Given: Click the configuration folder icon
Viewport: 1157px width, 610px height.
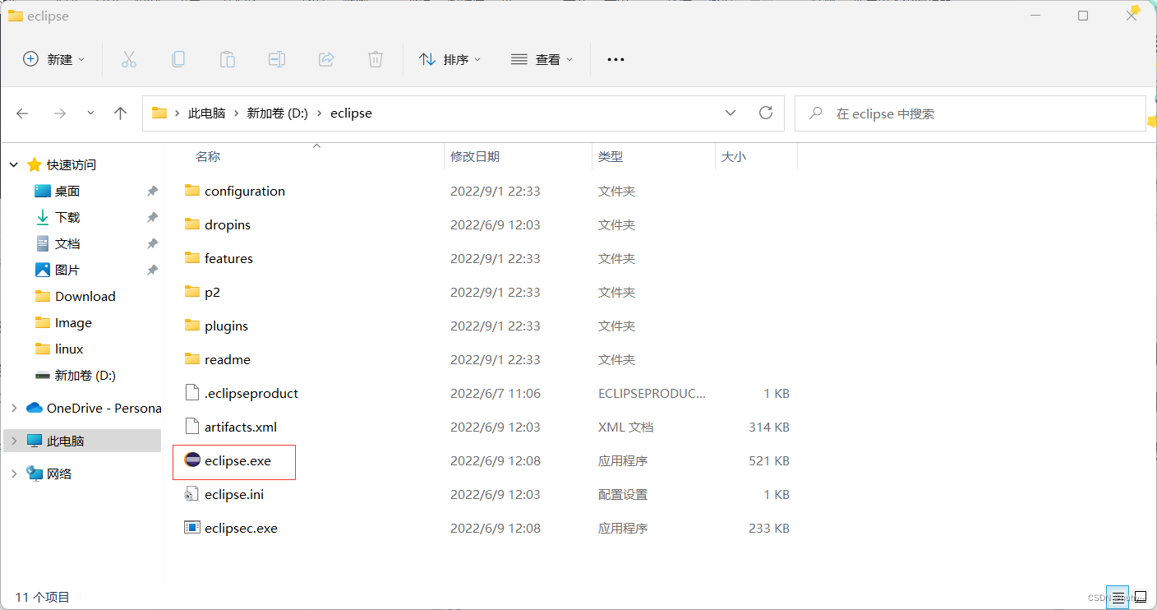Looking at the screenshot, I should [x=192, y=191].
